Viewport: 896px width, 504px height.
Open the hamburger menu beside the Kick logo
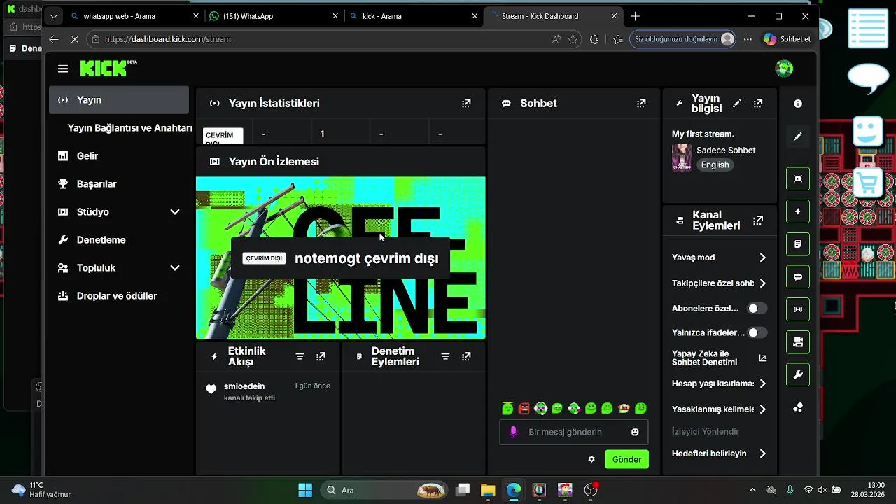tap(63, 69)
